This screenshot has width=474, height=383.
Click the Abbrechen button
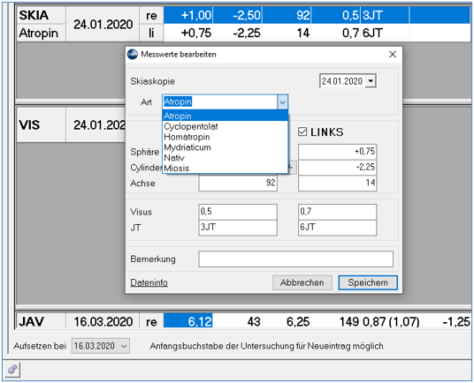[x=302, y=282]
